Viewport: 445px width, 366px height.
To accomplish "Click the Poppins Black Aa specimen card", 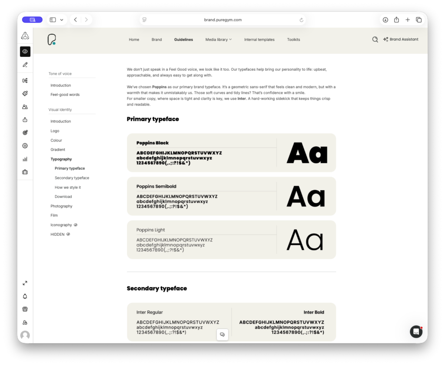I will pyautogui.click(x=231, y=153).
